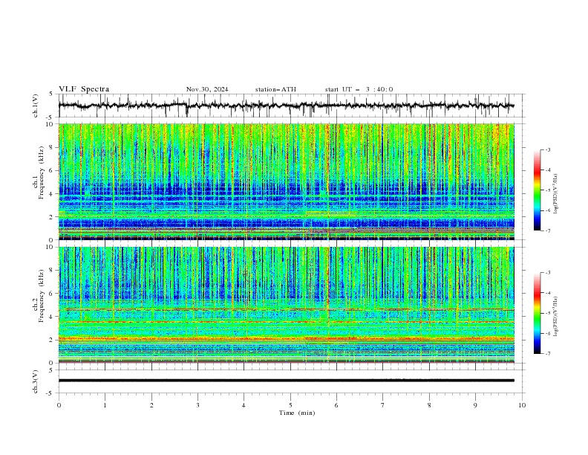Click the "-3" label on ch.1 color bar
Viewport: 588px width, 455px height.
tap(547, 149)
